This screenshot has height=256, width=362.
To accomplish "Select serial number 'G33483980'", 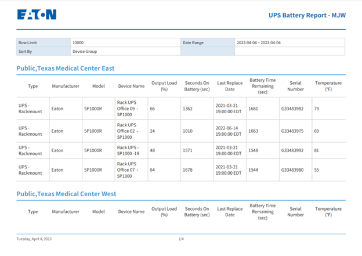I will pyautogui.click(x=292, y=170).
